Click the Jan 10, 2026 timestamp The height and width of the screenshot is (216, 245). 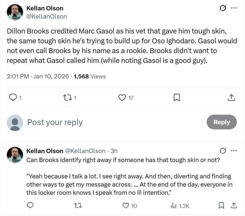tap(51, 76)
